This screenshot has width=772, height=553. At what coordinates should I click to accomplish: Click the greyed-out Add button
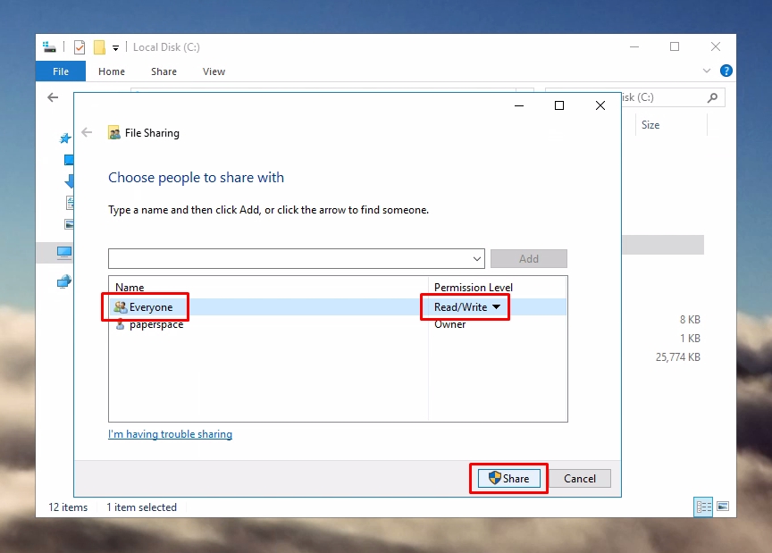pos(529,258)
